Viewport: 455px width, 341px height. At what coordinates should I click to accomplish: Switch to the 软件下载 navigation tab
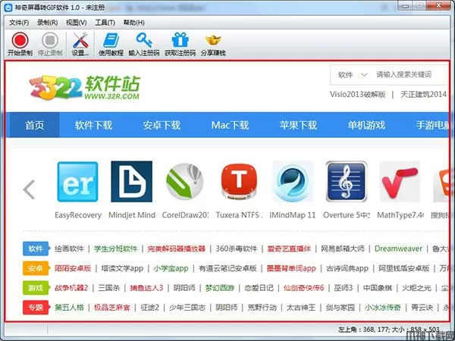93,125
